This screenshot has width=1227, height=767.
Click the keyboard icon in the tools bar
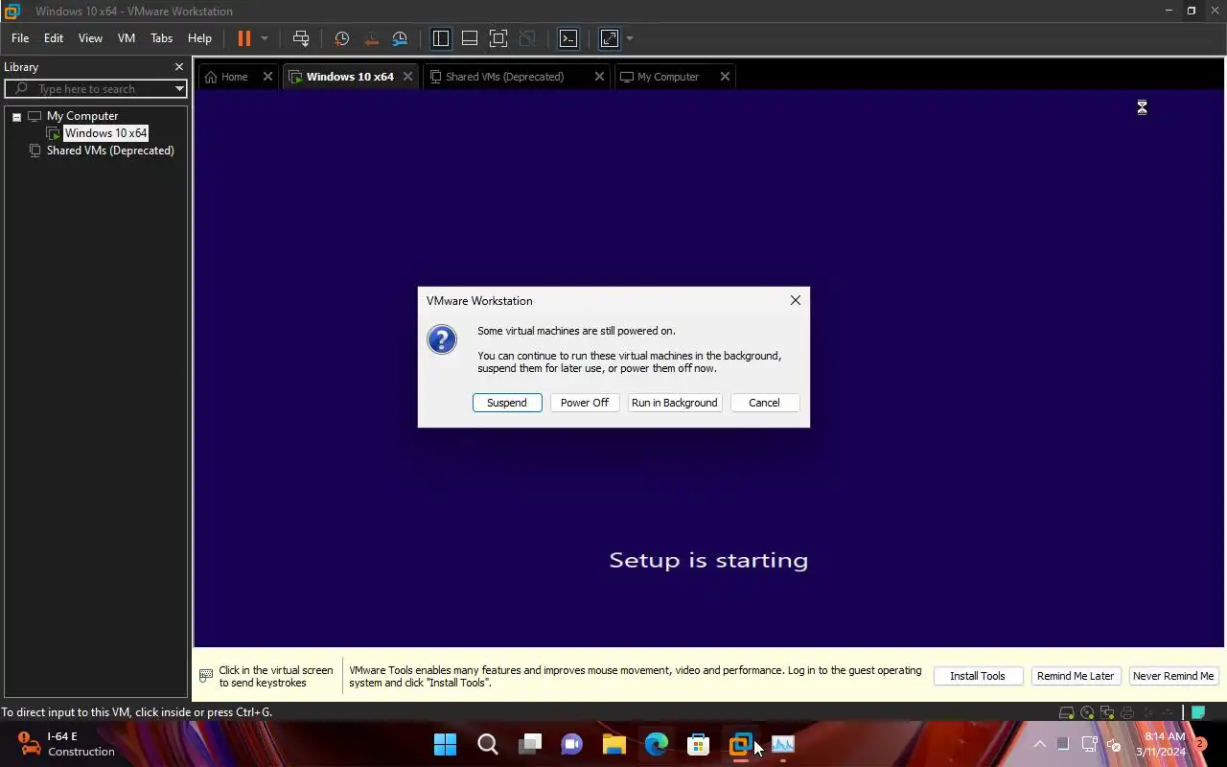(205, 676)
